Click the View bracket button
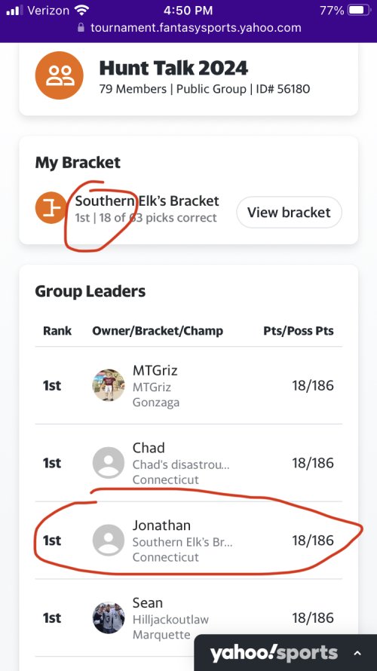 coord(290,213)
